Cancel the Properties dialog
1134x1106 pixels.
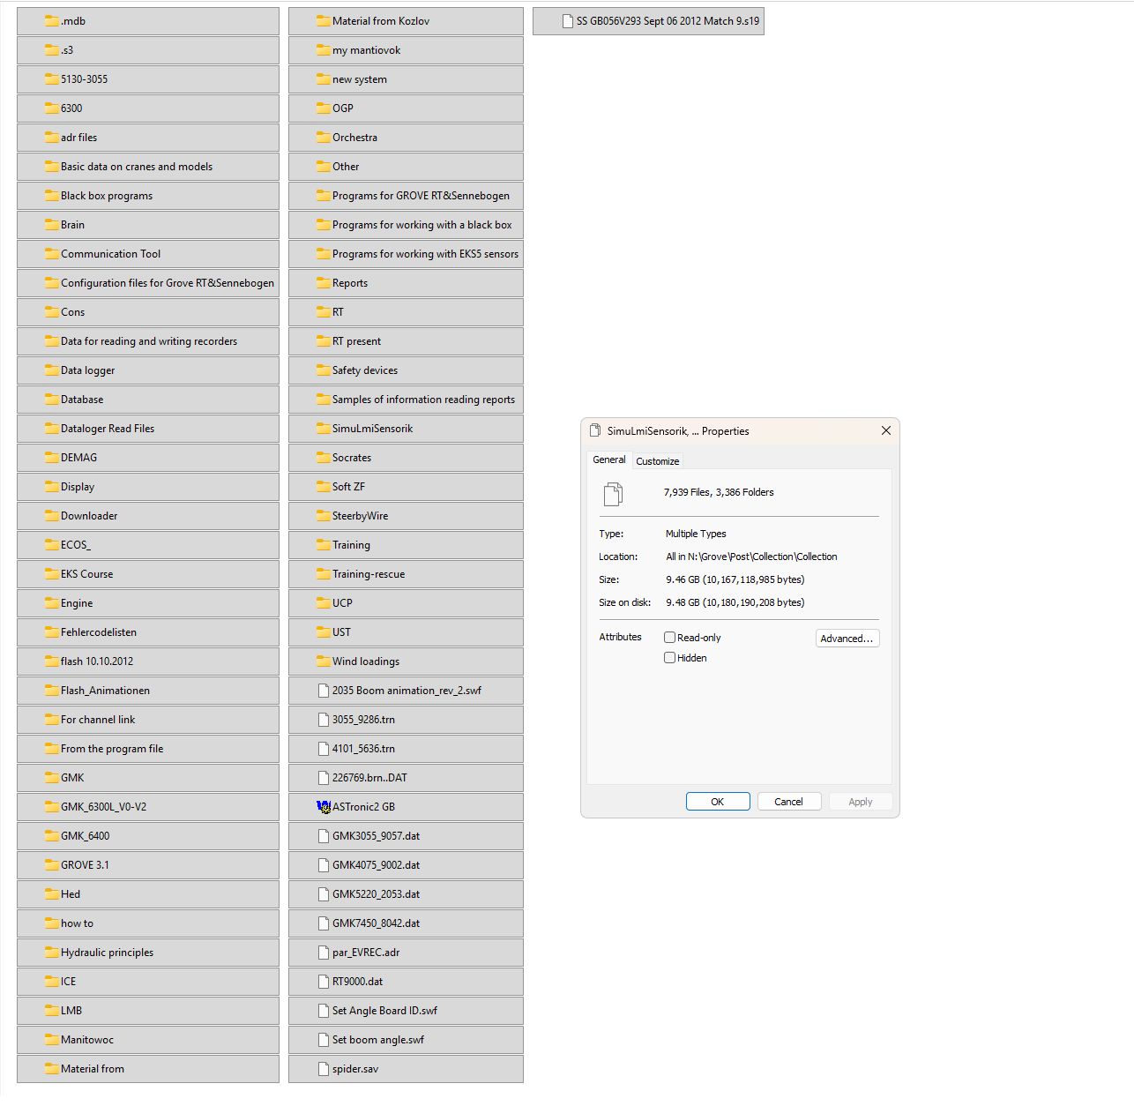pos(788,801)
